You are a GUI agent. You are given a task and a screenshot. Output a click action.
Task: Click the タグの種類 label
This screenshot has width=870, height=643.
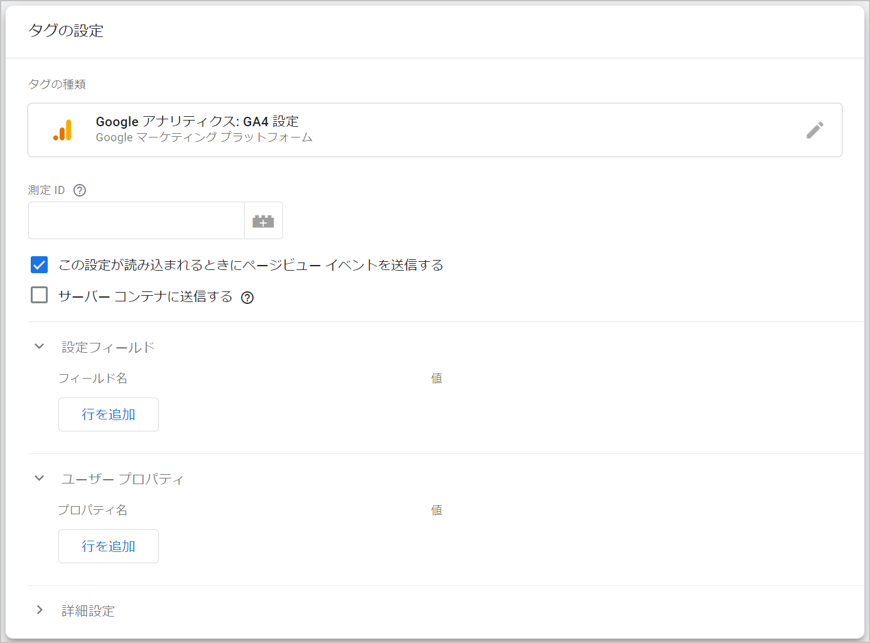click(x=57, y=84)
